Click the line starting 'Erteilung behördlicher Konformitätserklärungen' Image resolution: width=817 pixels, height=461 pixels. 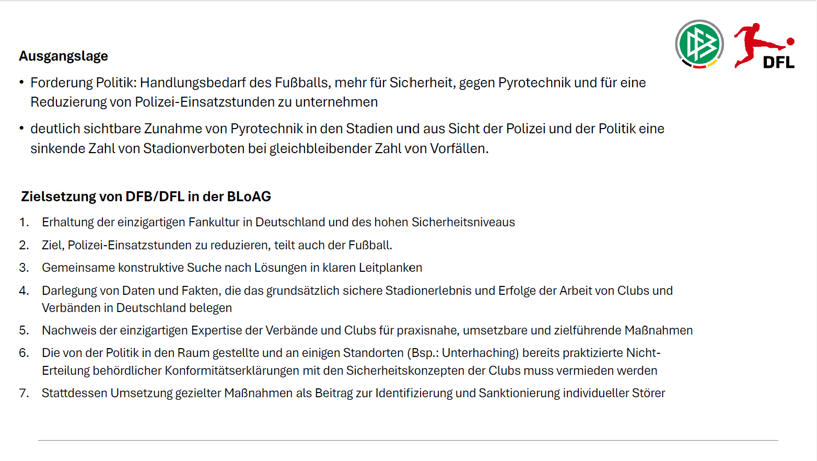click(349, 371)
